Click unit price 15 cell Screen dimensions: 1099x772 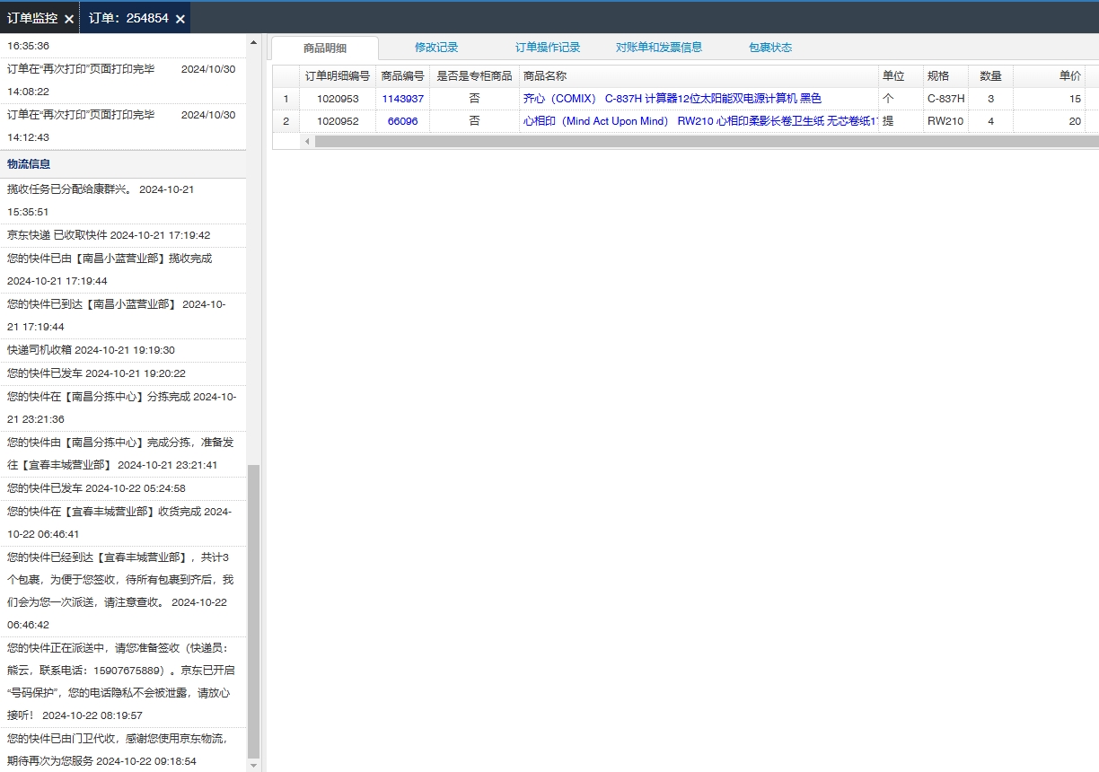[x=1049, y=99]
